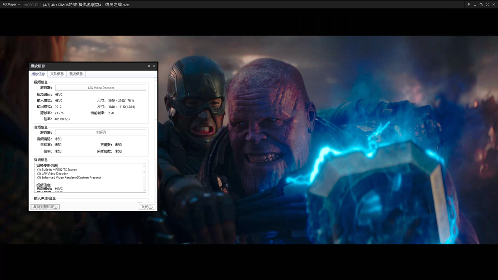498x280 pixels.
Task: Click the m2ts file title in title bar
Action: pyautogui.click(x=86, y=5)
